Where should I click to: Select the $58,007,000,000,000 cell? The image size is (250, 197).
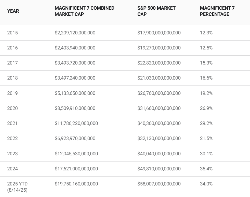coord(159,184)
